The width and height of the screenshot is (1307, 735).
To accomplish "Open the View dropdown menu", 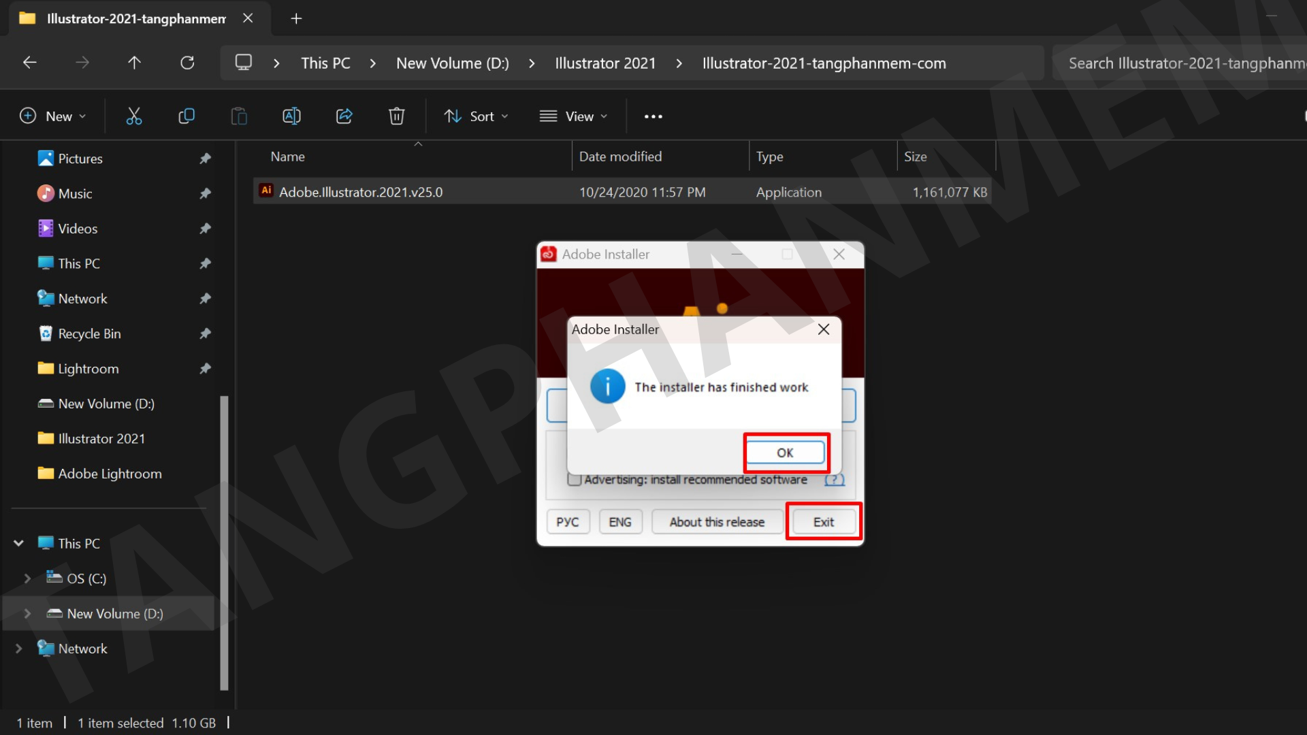I will 573,116.
